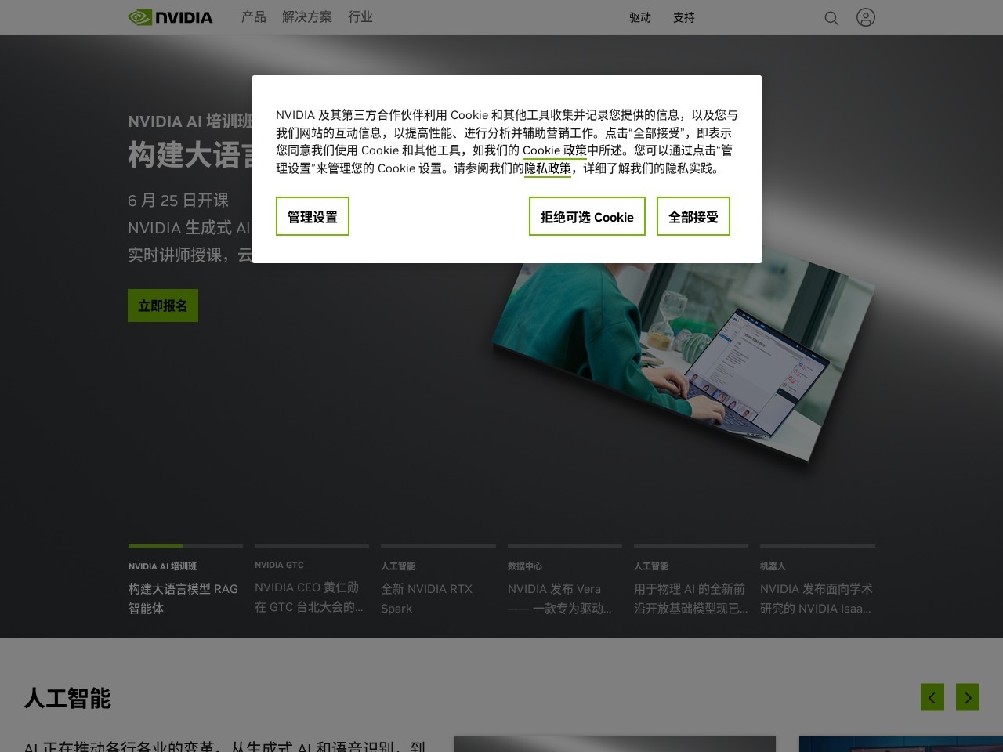The width and height of the screenshot is (1003, 752).
Task: Open the Cookie 政策 link
Action: coord(555,150)
